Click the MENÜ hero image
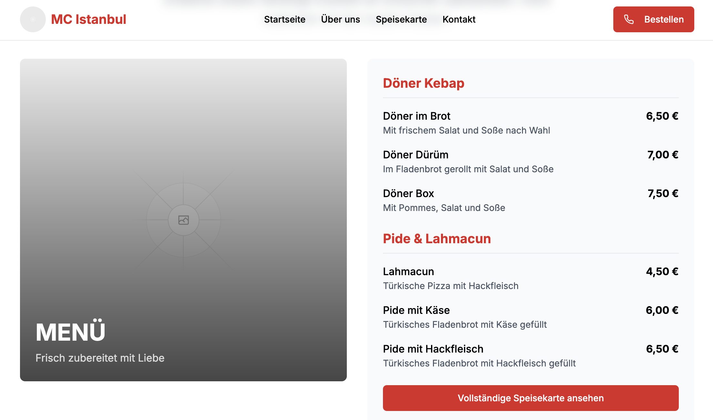Screen dimensions: 713x420 point(183,220)
